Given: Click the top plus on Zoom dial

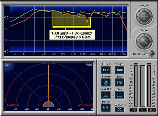Looking at the screenshot, I should [x=144, y=35].
